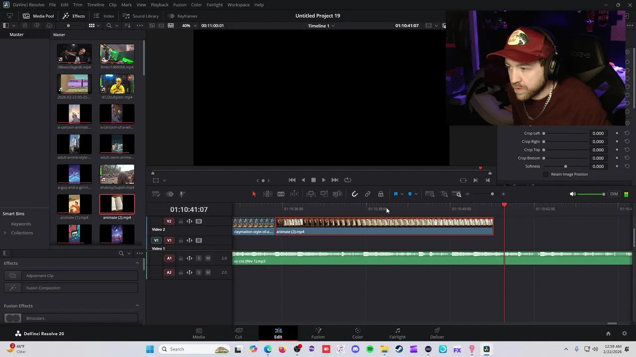
Task: Collapse the Effects toolbox section
Action: [137, 263]
